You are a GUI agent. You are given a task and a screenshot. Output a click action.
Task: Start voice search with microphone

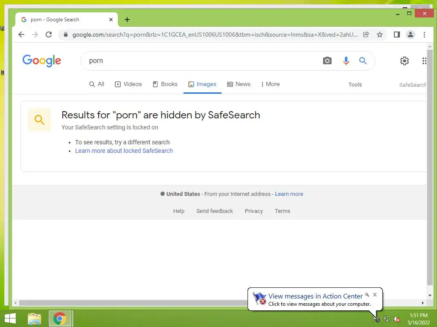pos(346,60)
